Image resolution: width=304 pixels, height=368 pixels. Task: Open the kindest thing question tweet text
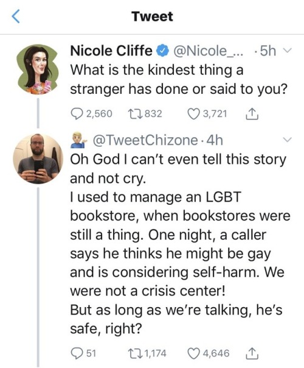[x=179, y=79]
